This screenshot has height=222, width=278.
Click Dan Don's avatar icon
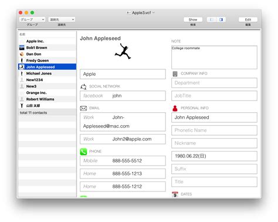pos(22,54)
